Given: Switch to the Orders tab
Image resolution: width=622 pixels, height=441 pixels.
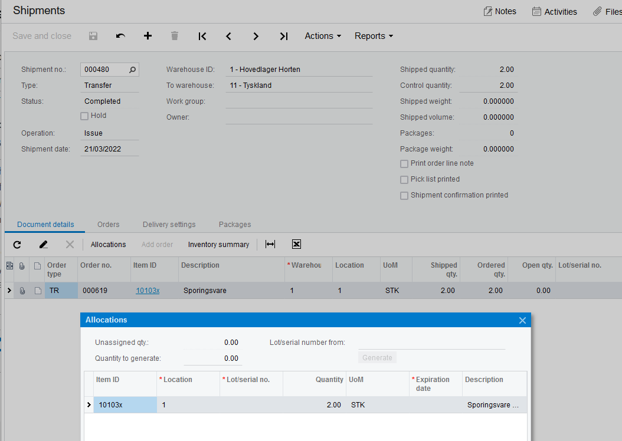Looking at the screenshot, I should click(108, 224).
